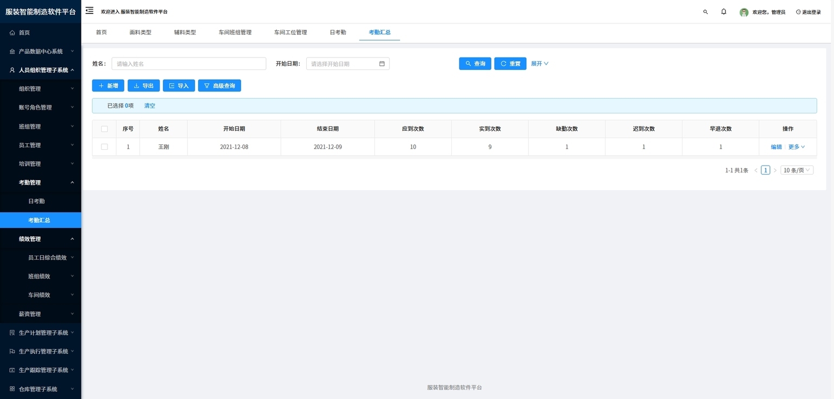The image size is (834, 399).
Task: Click the 2021-12-09 end date cell
Action: coord(328,147)
